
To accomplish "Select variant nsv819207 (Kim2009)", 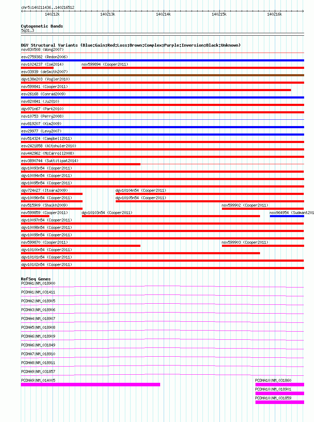I will (41, 124).
